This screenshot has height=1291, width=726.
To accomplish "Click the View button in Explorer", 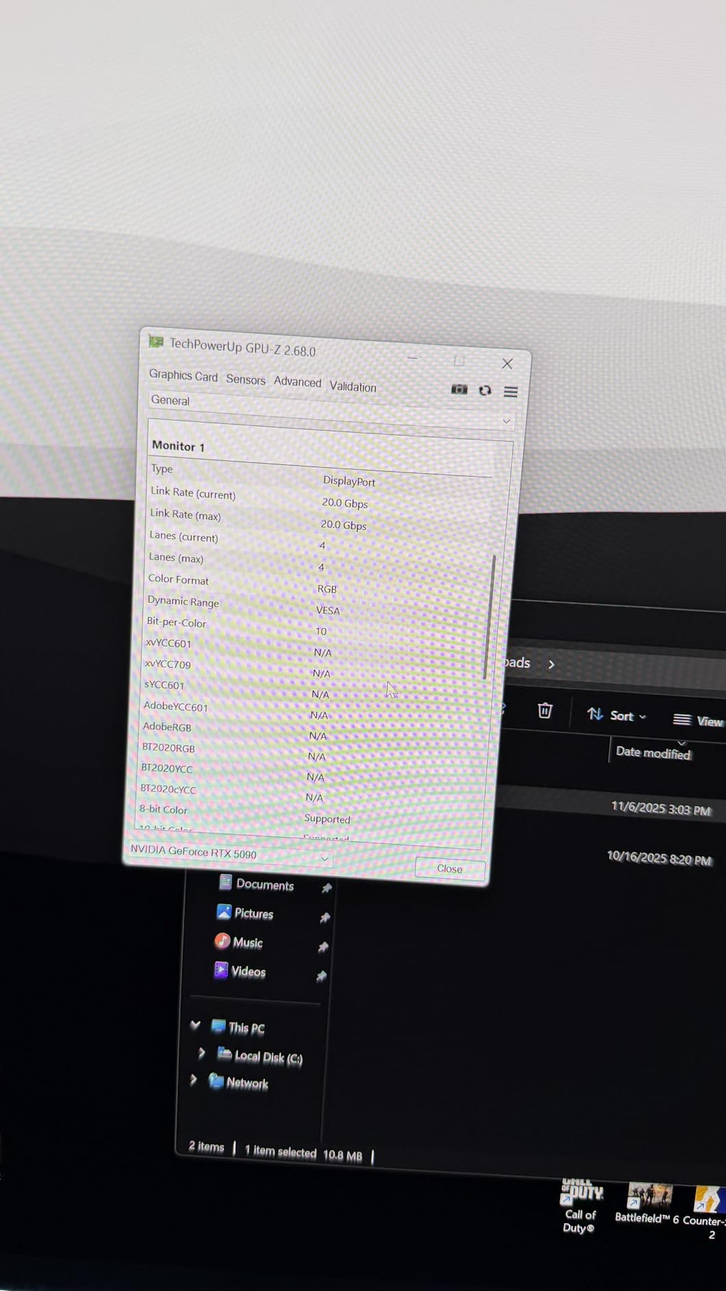I will pos(697,720).
